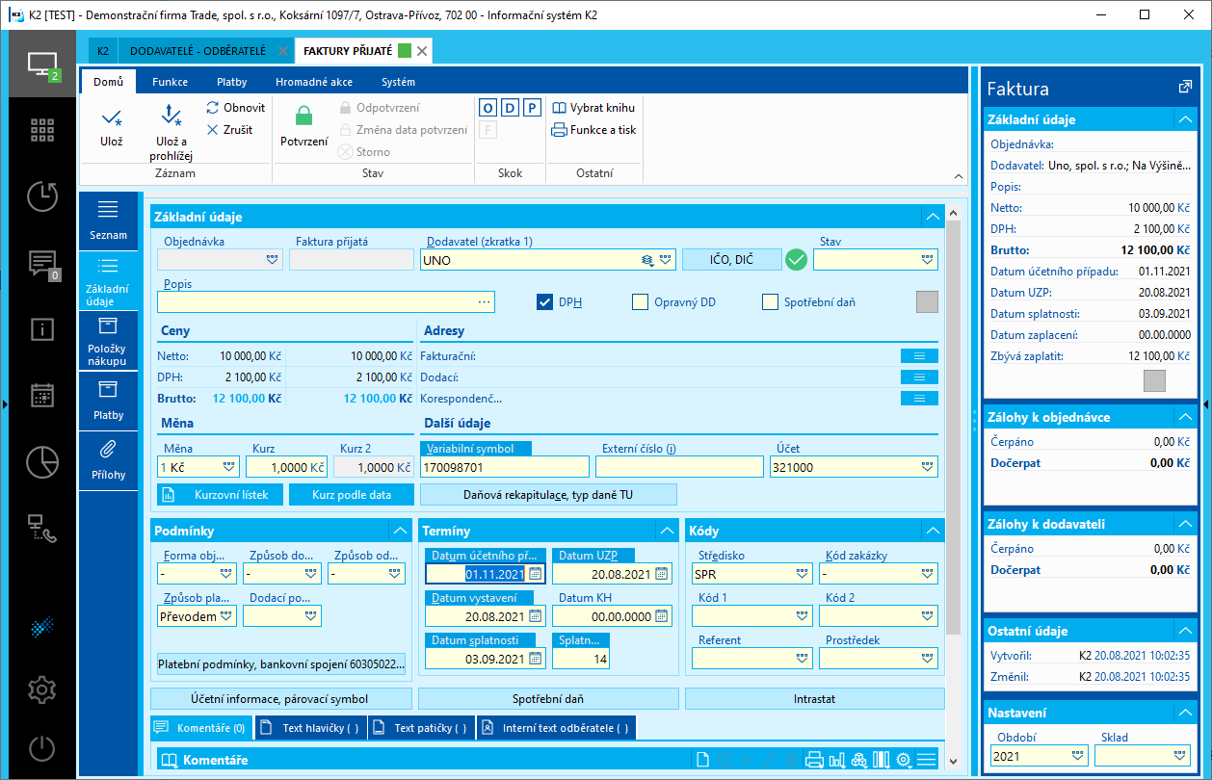Pop out the Faktura panel
Screen dimensions: 1212x780
coord(1185,88)
